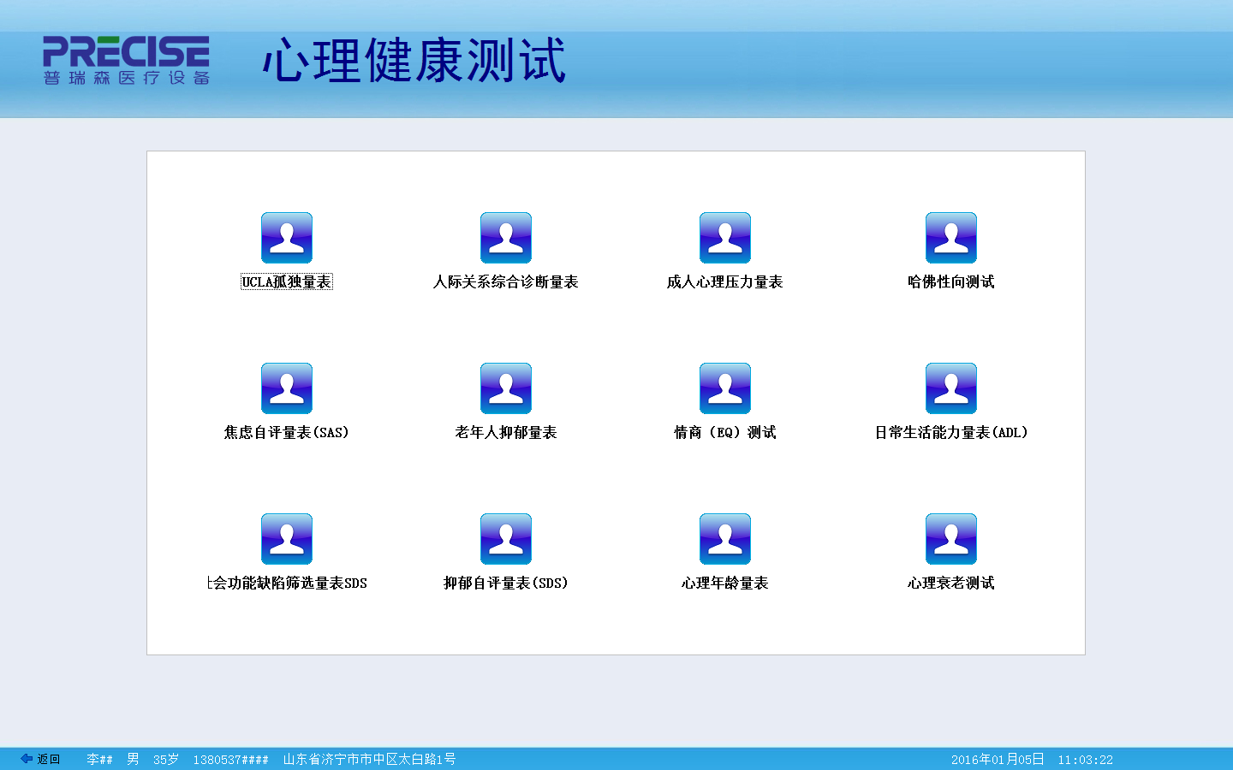Open the UCLA孤独量表 test icon

(286, 238)
